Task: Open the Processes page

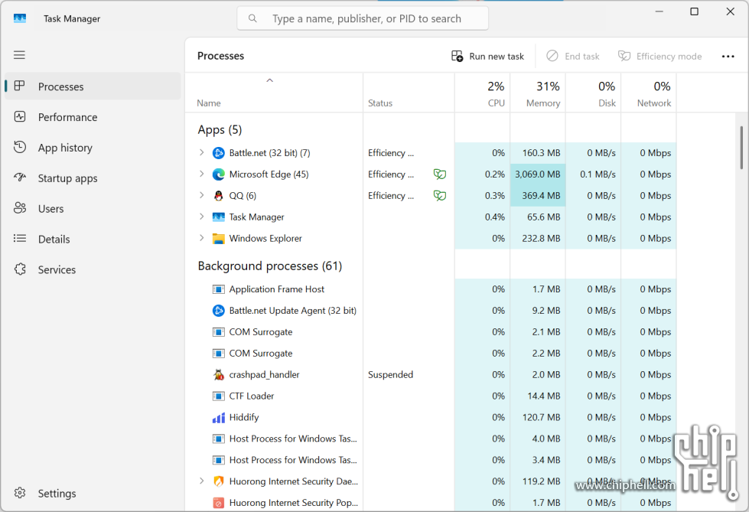Action: click(93, 86)
